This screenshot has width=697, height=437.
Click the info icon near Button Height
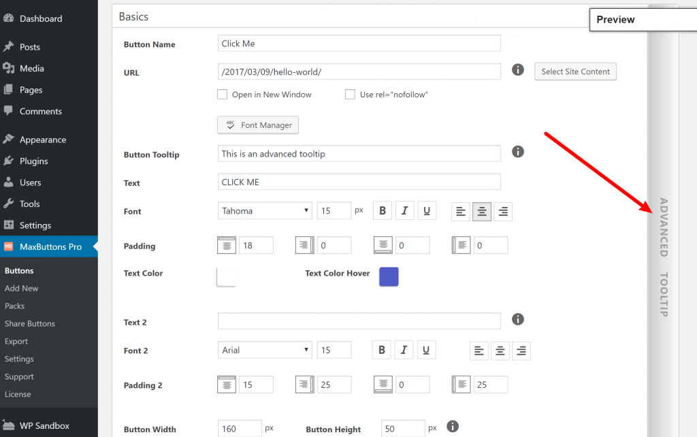453,426
